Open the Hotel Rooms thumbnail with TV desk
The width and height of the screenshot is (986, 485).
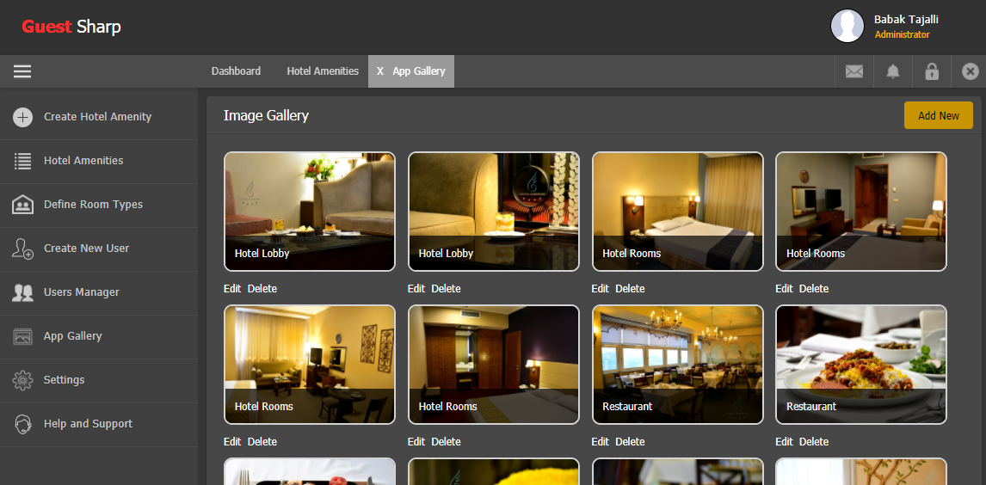861,211
